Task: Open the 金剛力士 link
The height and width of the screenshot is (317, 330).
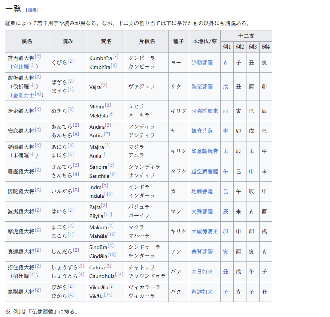Action: (x=23, y=95)
